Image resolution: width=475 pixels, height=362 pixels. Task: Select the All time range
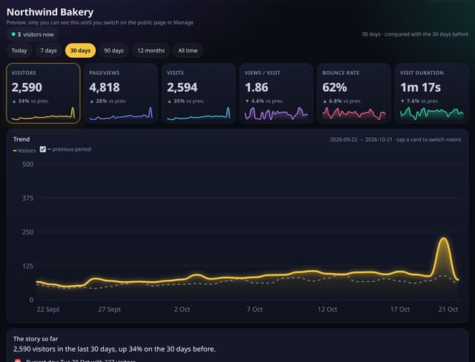188,50
